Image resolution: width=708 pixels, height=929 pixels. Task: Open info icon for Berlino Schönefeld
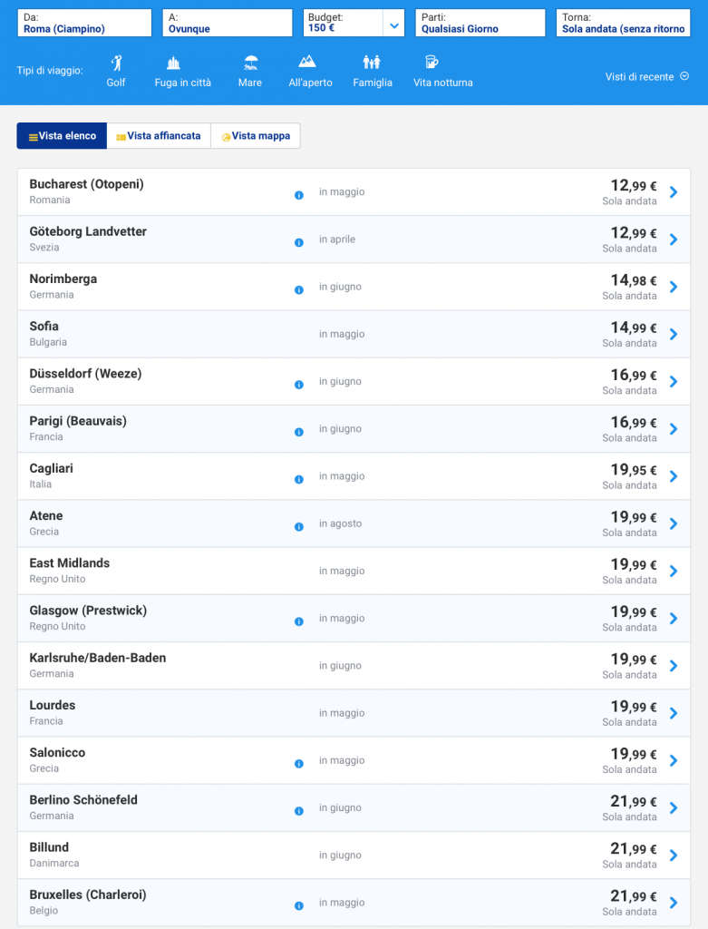pyautogui.click(x=299, y=811)
